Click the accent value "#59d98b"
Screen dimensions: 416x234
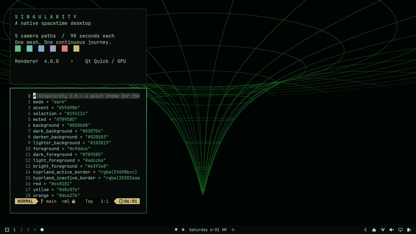pos(68,108)
